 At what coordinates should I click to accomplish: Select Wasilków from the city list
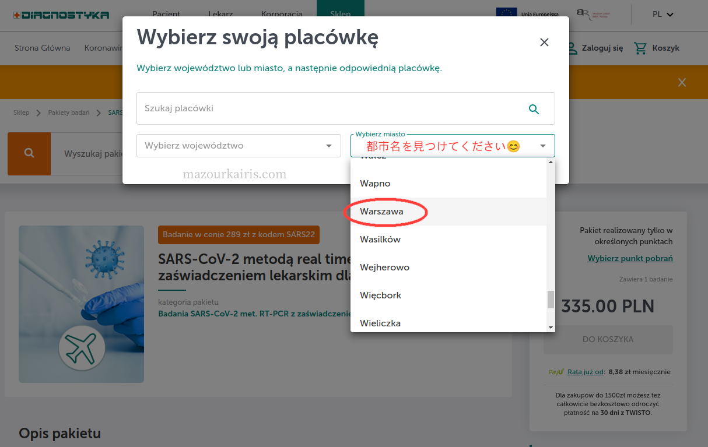pyautogui.click(x=380, y=240)
